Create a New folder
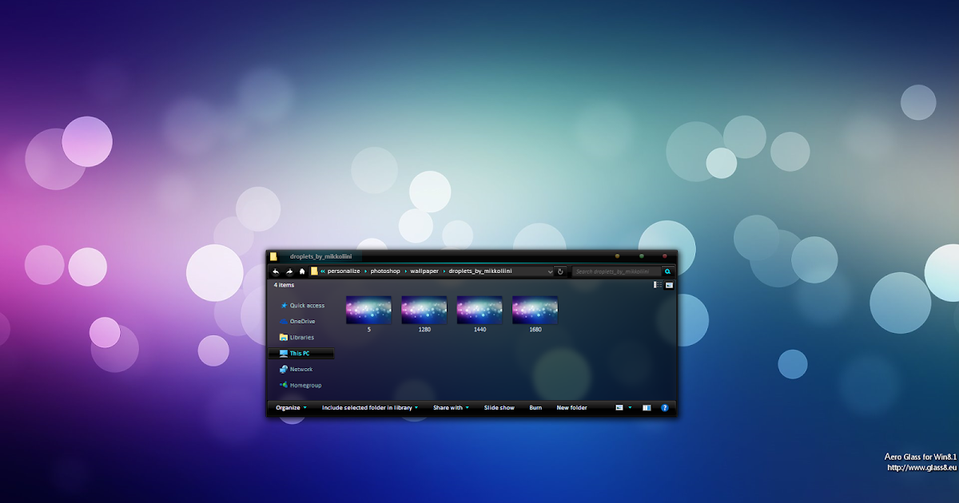The height and width of the screenshot is (503, 959). click(x=572, y=407)
